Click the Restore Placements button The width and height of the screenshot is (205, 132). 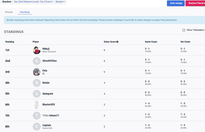pos(195,3)
